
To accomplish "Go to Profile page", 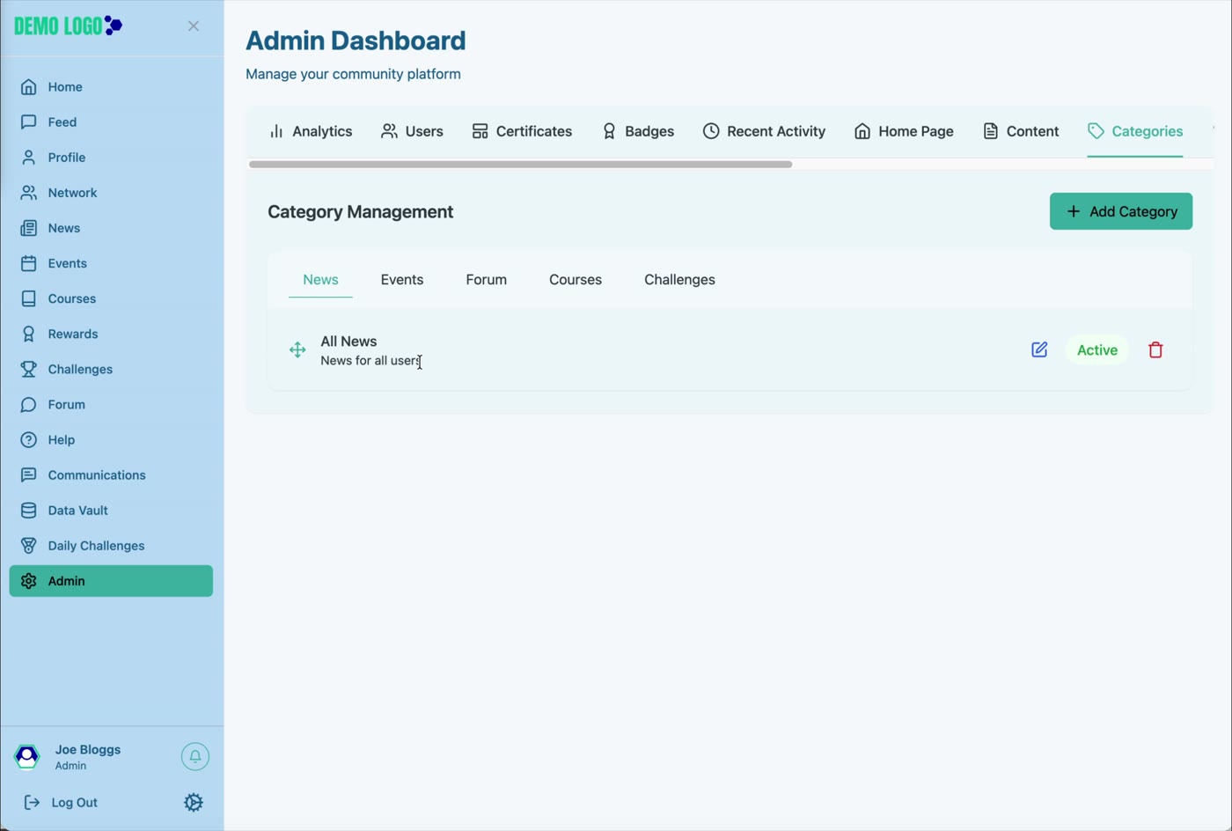I will pos(111,158).
